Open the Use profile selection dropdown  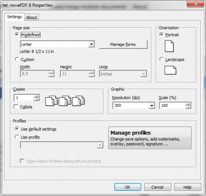(100, 146)
